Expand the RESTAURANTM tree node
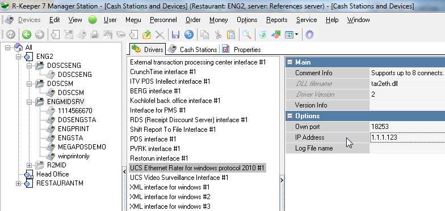Image resolution: width=445 pixels, height=211 pixels. pos(18,183)
